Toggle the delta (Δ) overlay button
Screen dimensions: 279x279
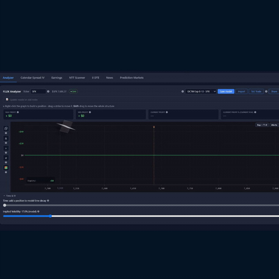[x=6, y=138]
